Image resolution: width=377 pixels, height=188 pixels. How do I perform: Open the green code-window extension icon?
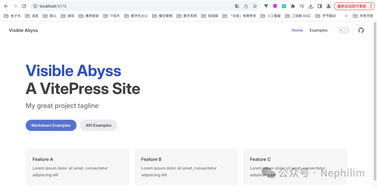(284, 6)
